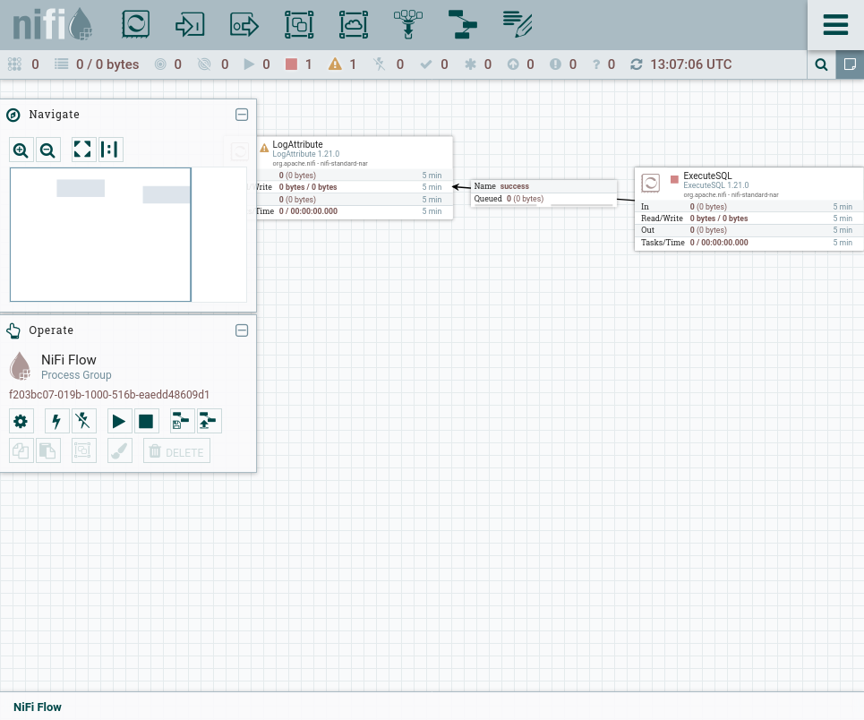Click the Disable crossed bolt button
Image resolution: width=864 pixels, height=720 pixels.
point(83,422)
